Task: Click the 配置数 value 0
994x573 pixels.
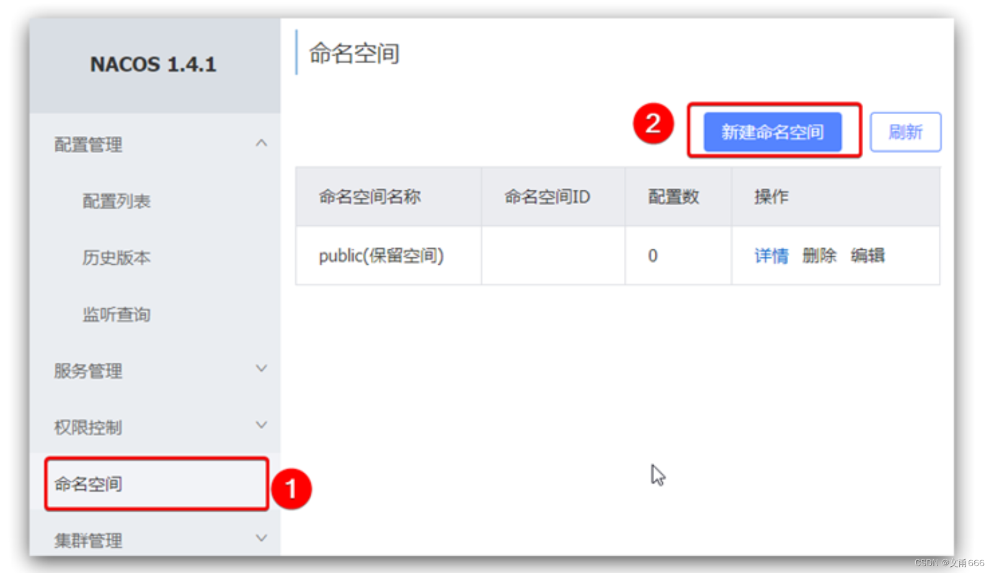Action: pos(652,255)
